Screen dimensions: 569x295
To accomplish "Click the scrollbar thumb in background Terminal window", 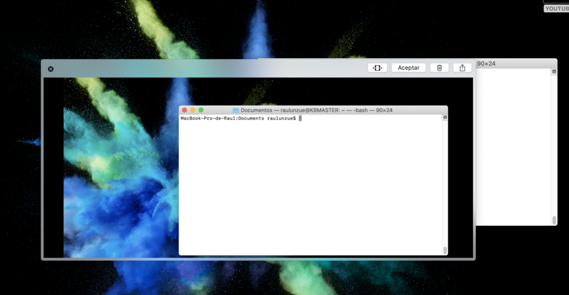I will 554,220.
